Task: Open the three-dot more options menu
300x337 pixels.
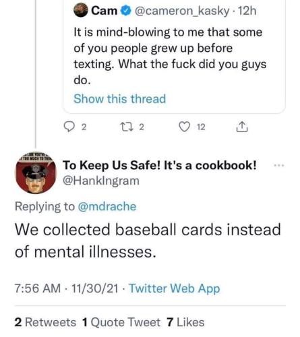Action: (x=279, y=165)
